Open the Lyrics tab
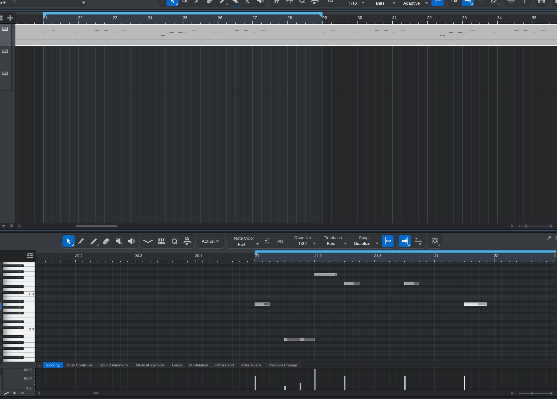Viewport: 557px width, 399px height. tap(177, 365)
